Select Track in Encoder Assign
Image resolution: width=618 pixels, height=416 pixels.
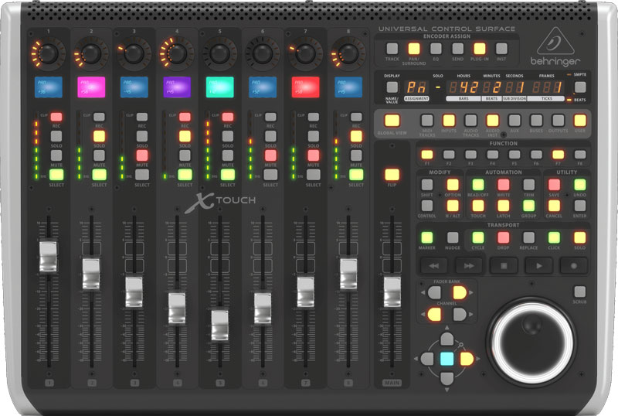tap(392, 49)
